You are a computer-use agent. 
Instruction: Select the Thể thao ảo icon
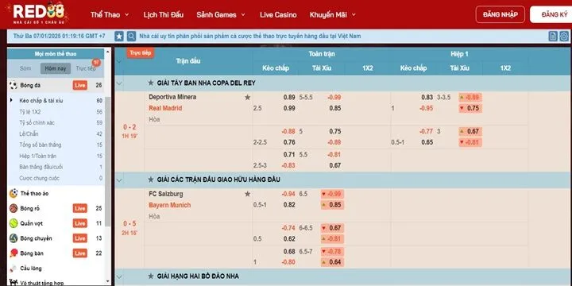coord(14,193)
